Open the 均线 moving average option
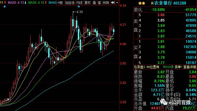 click(79, 3)
